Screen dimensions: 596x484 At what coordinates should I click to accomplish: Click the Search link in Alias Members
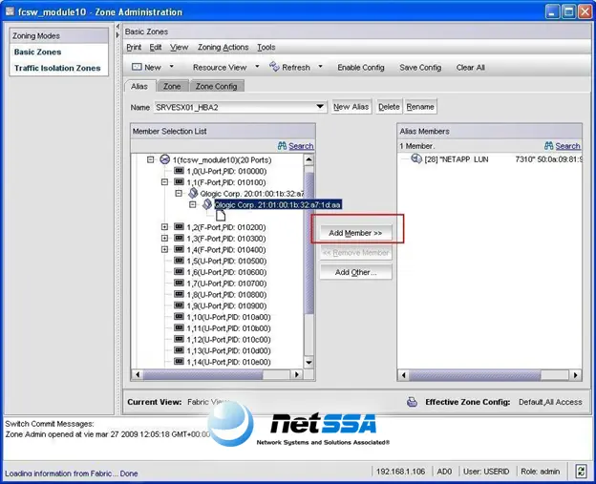tap(567, 146)
